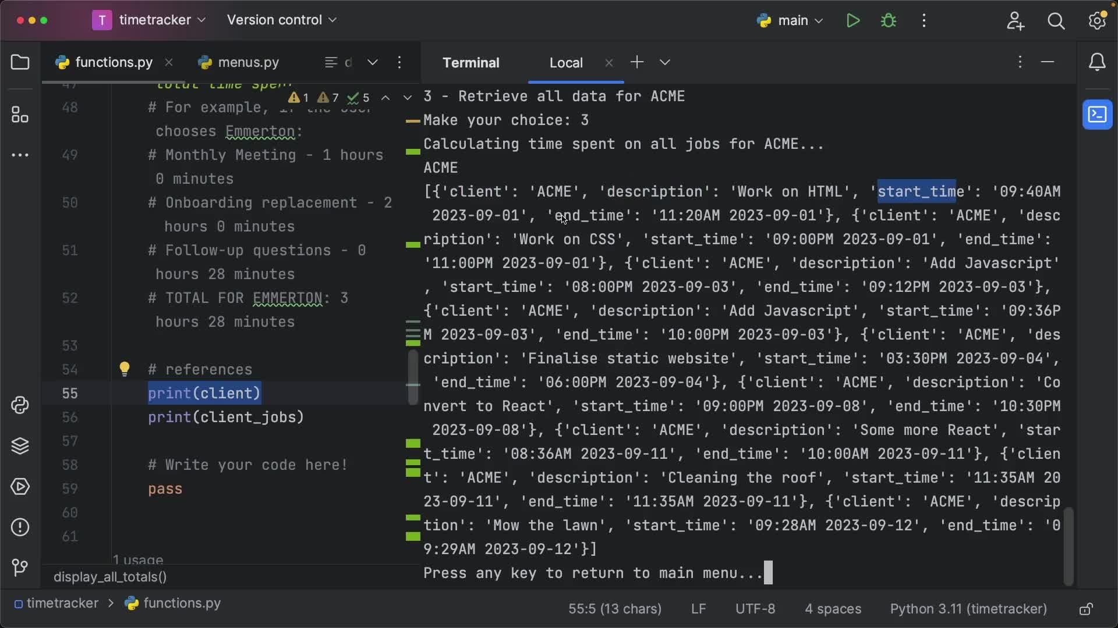1118x628 pixels.
Task: Open the Python Console from the sidebar
Action: [x=20, y=405]
